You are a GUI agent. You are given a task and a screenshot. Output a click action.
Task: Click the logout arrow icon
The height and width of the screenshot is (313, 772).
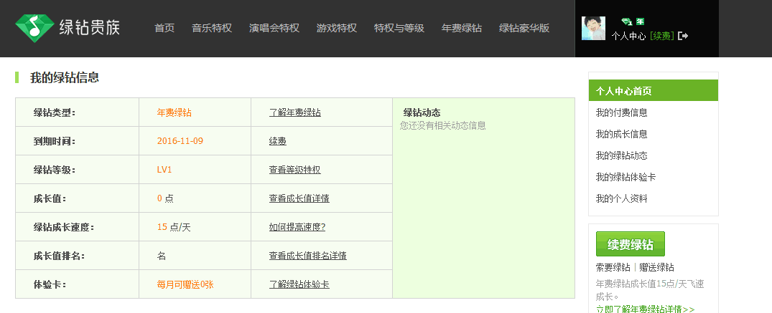point(683,36)
